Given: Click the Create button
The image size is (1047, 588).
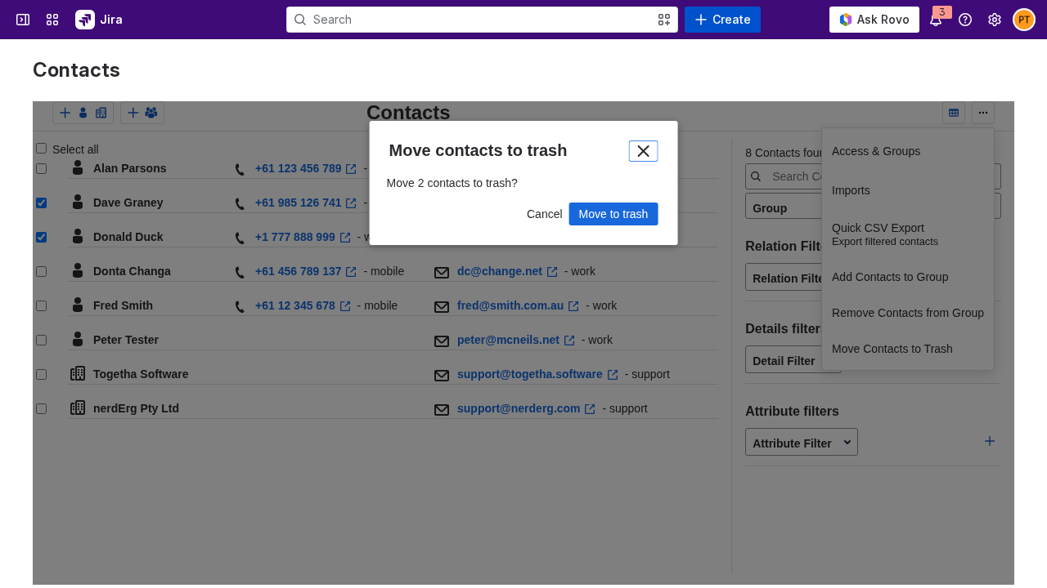Looking at the screenshot, I should point(722,20).
